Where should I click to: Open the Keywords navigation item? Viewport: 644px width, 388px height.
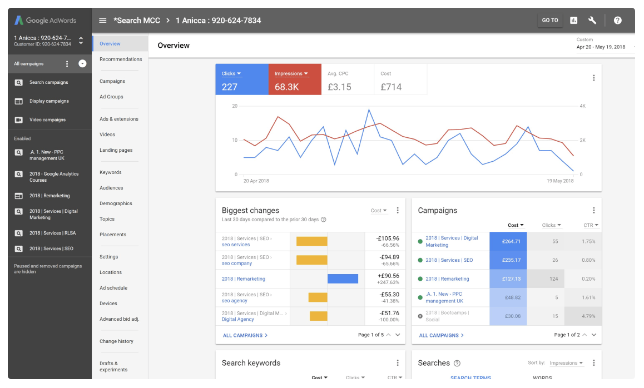coord(110,172)
